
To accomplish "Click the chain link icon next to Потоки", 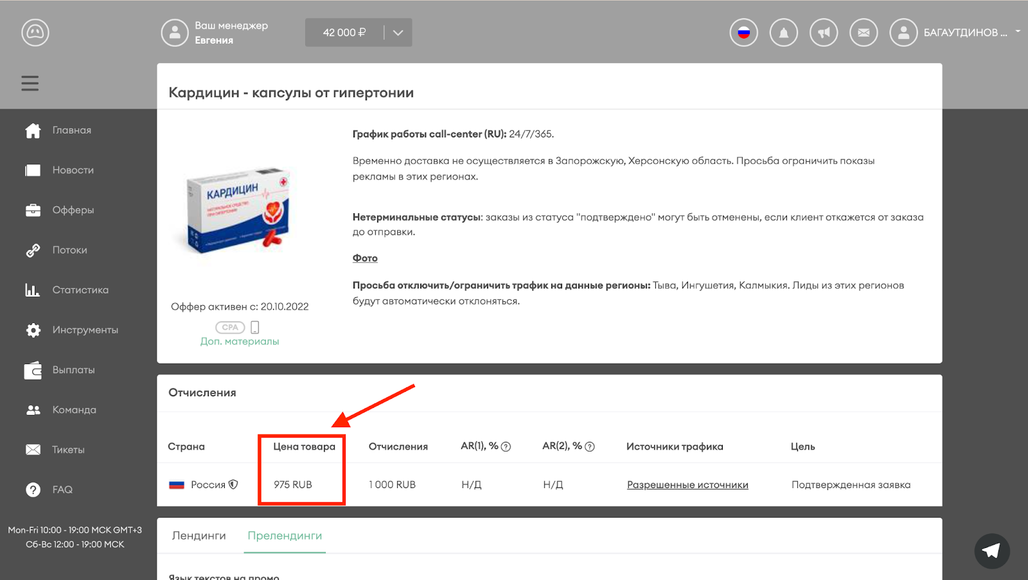I will [33, 250].
